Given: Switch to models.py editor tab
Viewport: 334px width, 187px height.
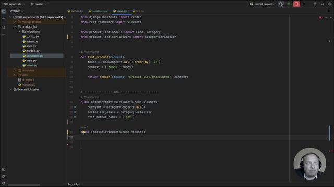Looking at the screenshot, I should [x=75, y=11].
